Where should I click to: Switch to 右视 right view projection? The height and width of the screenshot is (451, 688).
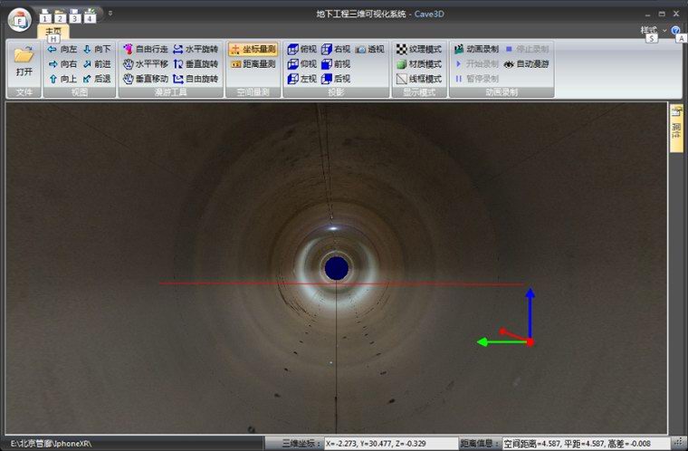(336, 49)
